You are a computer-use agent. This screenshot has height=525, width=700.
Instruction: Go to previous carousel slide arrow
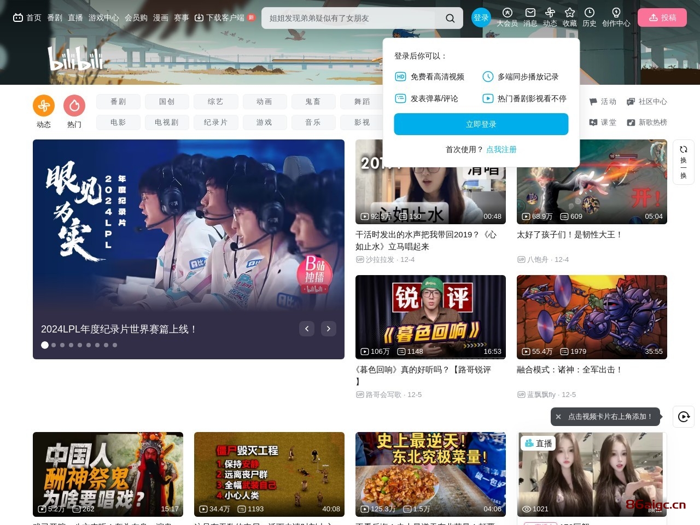tap(307, 329)
